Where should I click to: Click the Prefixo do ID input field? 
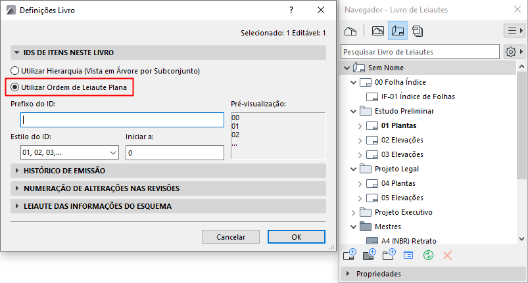coord(122,120)
